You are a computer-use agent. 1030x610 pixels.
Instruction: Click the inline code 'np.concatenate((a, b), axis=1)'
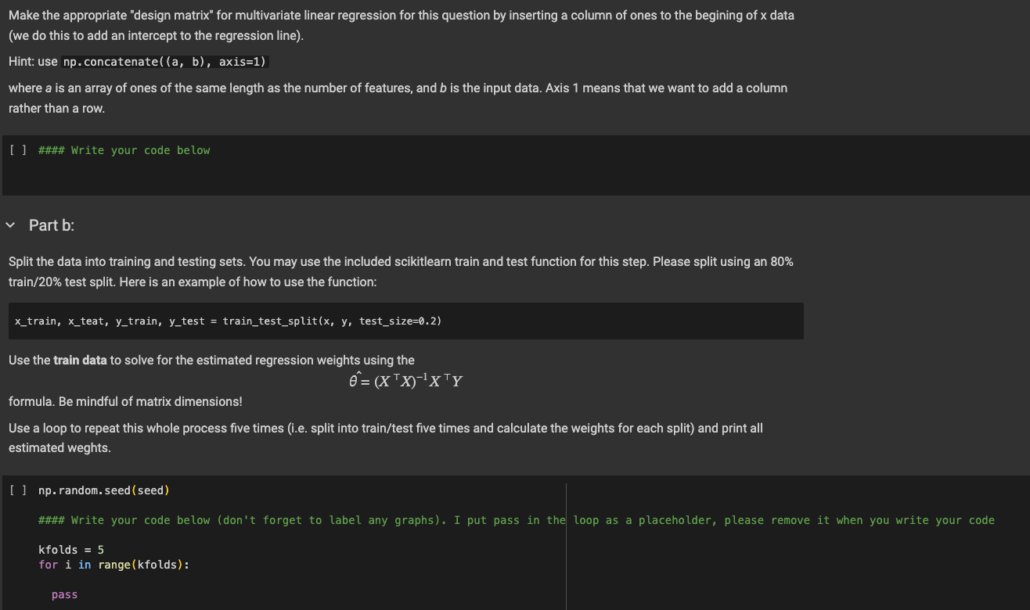pos(163,61)
